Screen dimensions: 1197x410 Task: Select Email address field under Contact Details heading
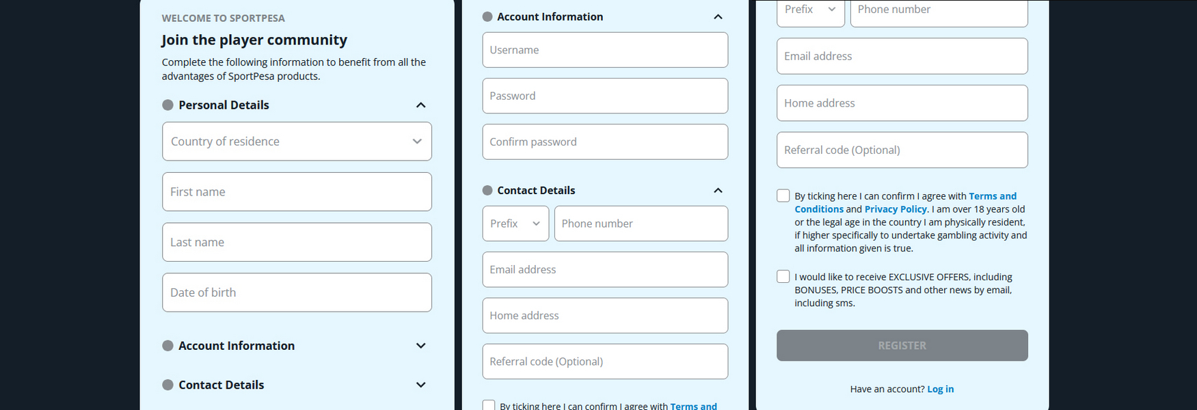point(605,269)
